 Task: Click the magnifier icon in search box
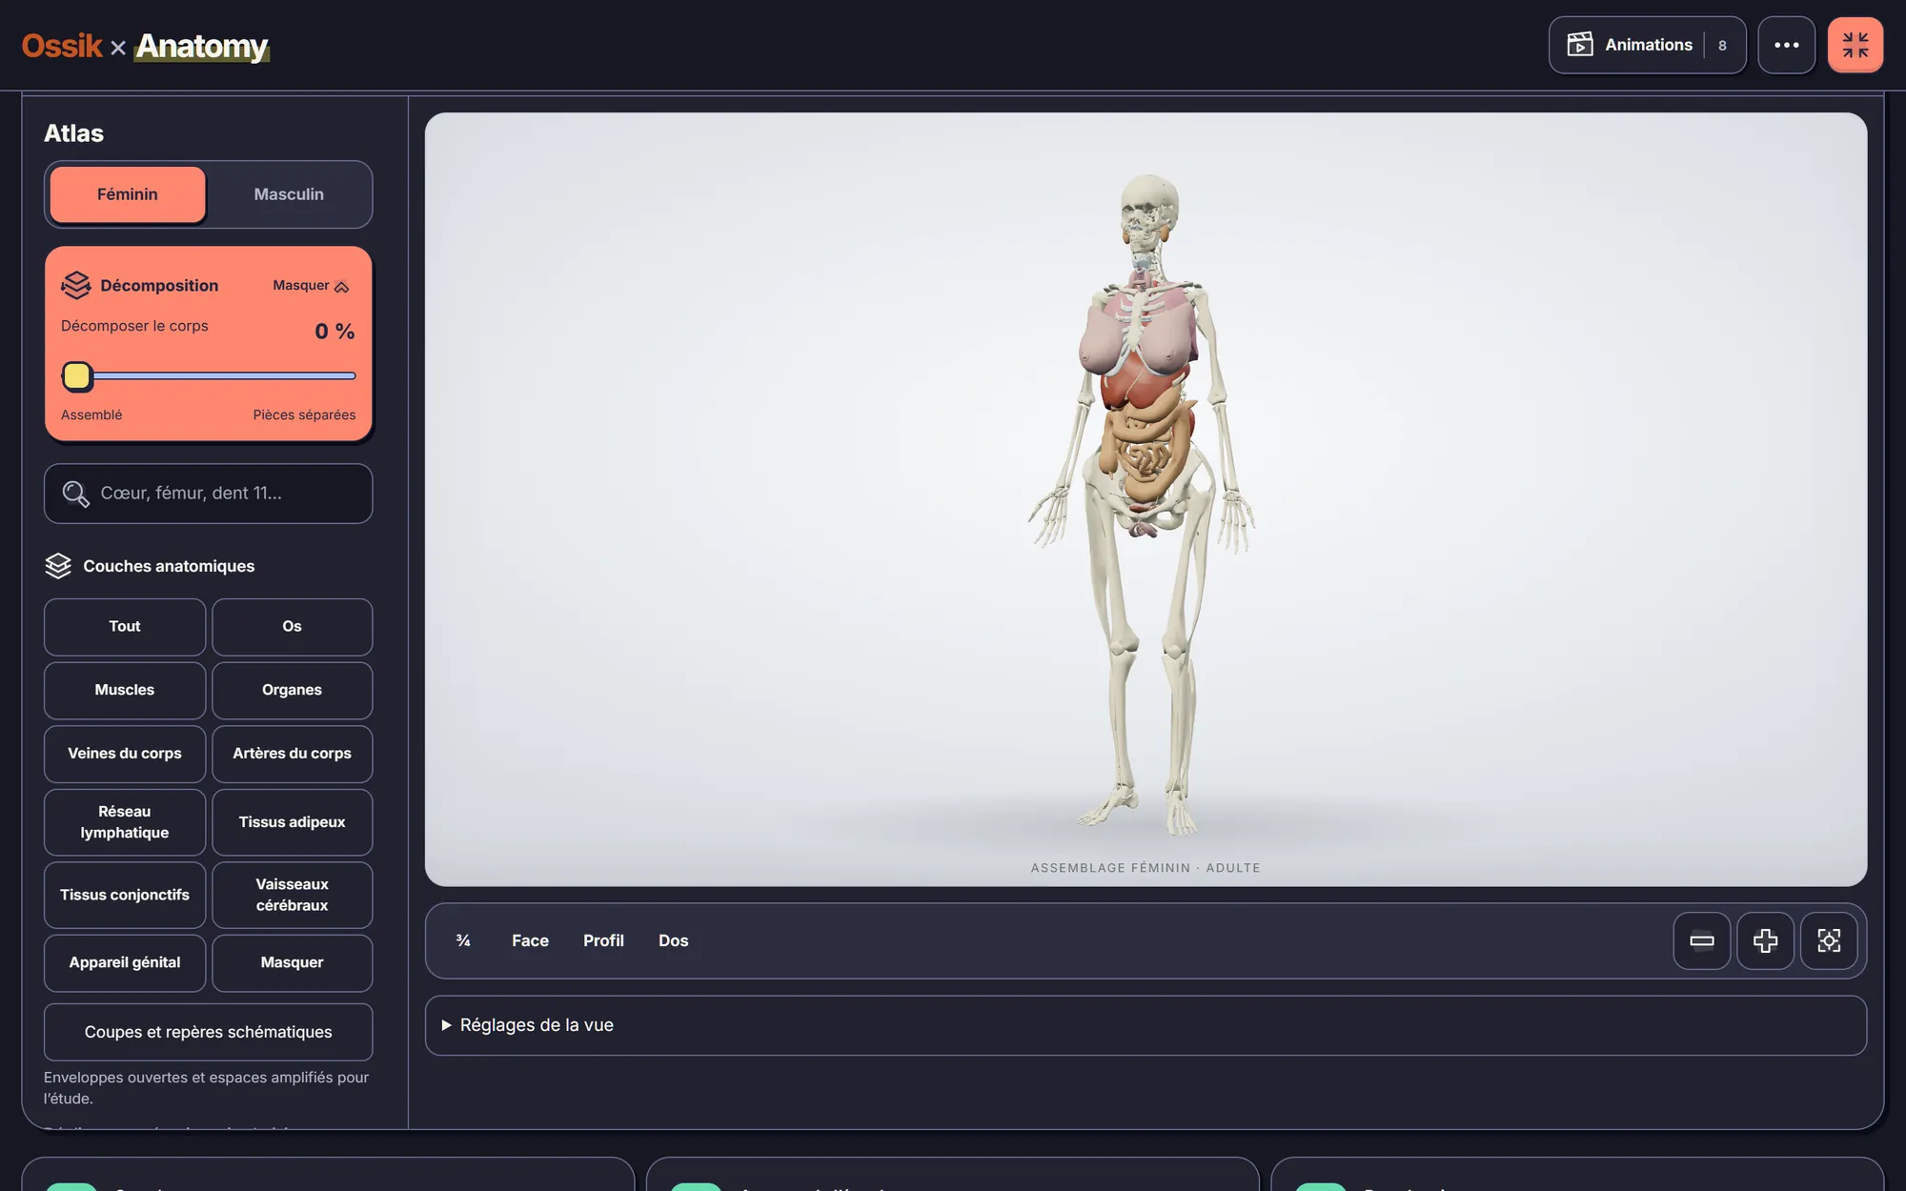75,494
